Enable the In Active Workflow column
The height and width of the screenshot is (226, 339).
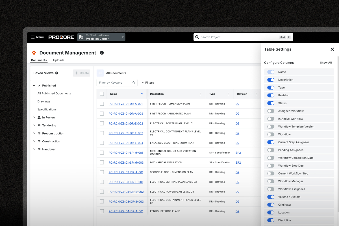[271, 119]
